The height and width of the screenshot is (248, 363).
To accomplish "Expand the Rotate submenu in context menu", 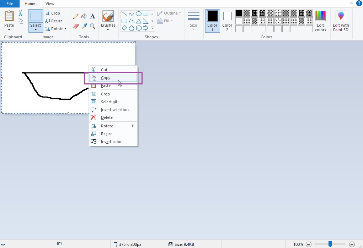I will coord(107,126).
